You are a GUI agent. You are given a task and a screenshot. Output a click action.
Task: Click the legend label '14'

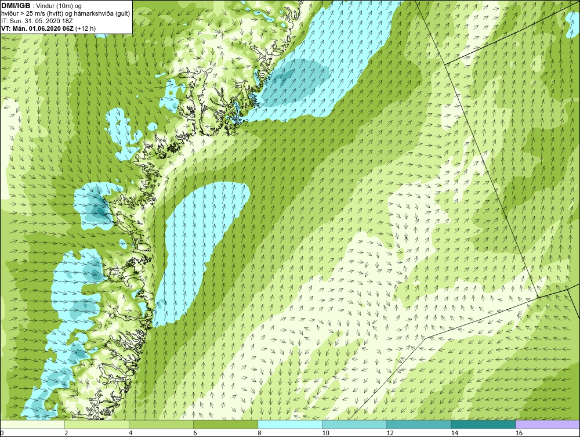point(455,433)
